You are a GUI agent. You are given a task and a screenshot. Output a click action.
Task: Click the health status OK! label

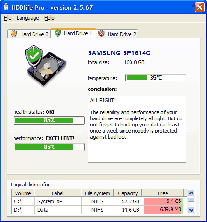point(34,112)
